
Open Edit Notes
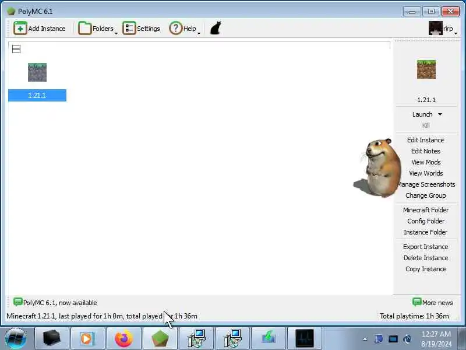click(426, 151)
